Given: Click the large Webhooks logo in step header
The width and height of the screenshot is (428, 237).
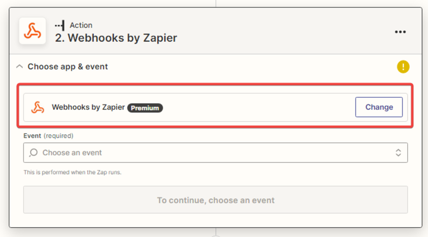Looking at the screenshot, I should coord(33,31).
